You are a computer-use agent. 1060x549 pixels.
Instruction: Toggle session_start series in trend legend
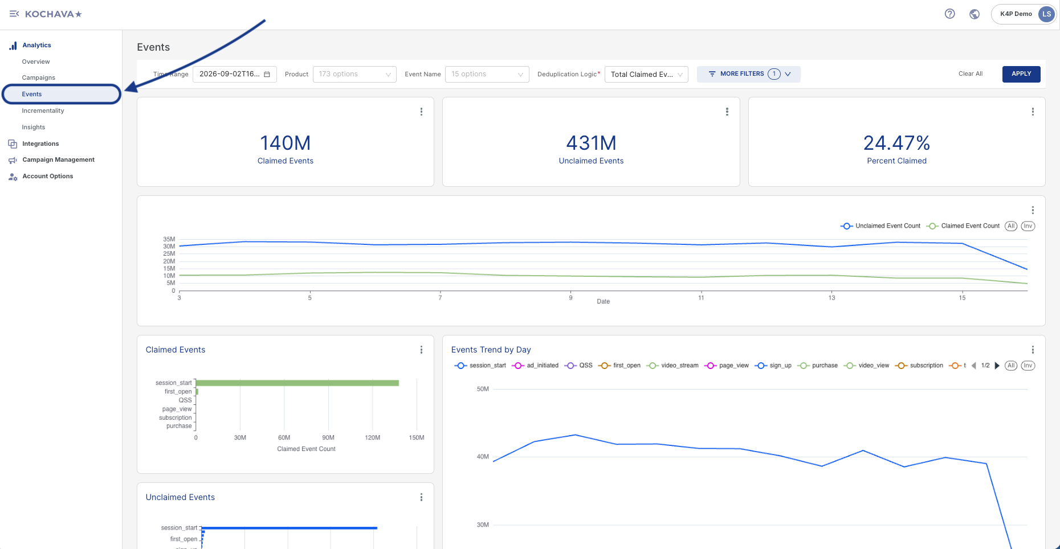(x=480, y=366)
